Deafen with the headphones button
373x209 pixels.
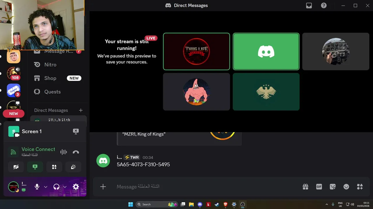coord(57,187)
